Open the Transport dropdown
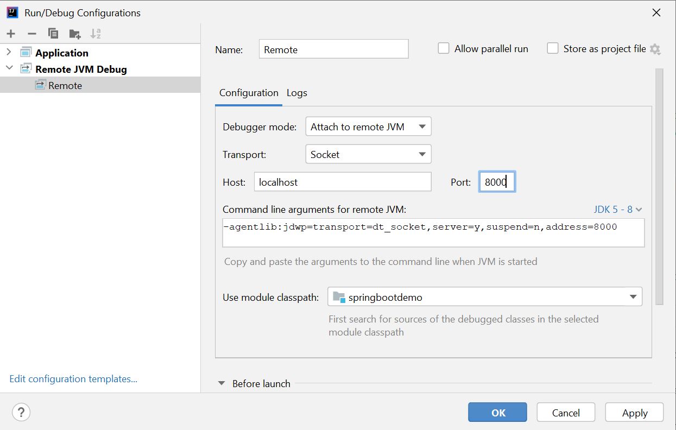 click(x=368, y=154)
